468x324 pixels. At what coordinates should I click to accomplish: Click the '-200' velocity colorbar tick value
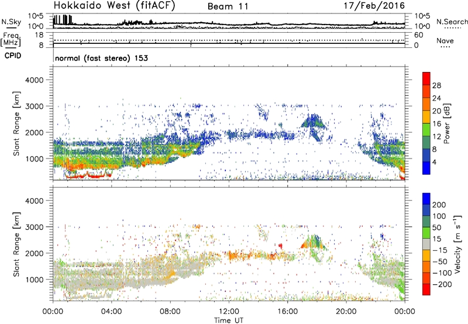tap(442, 284)
